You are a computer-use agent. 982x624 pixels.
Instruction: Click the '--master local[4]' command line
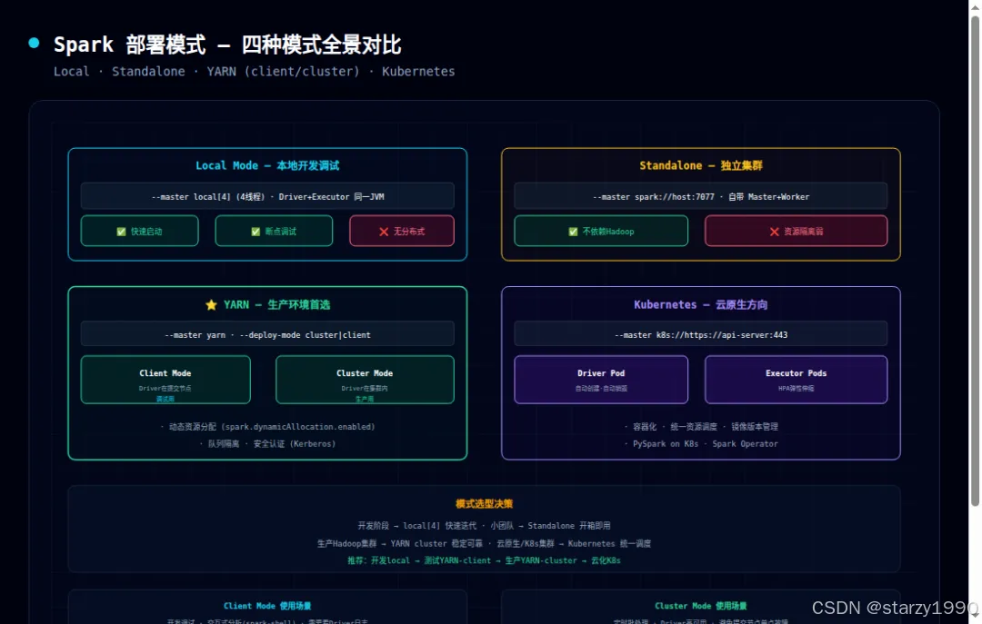point(267,196)
